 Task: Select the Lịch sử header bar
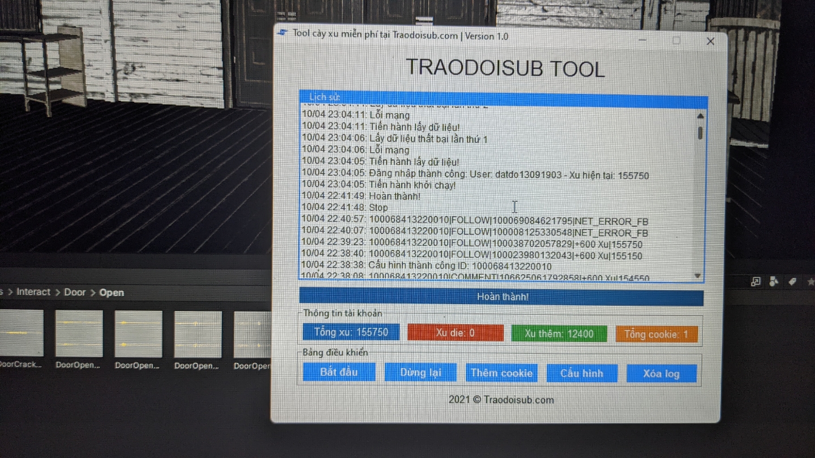click(x=504, y=99)
